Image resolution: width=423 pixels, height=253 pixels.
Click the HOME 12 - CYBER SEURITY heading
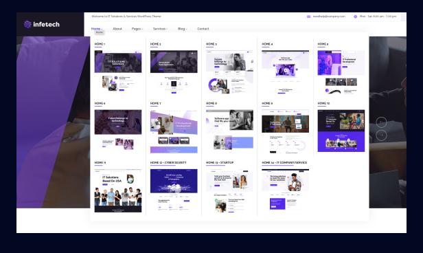click(168, 163)
